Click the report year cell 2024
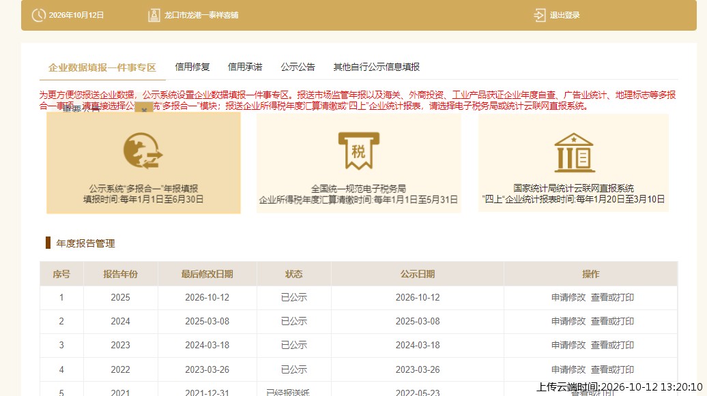707x396 pixels. pyautogui.click(x=120, y=321)
